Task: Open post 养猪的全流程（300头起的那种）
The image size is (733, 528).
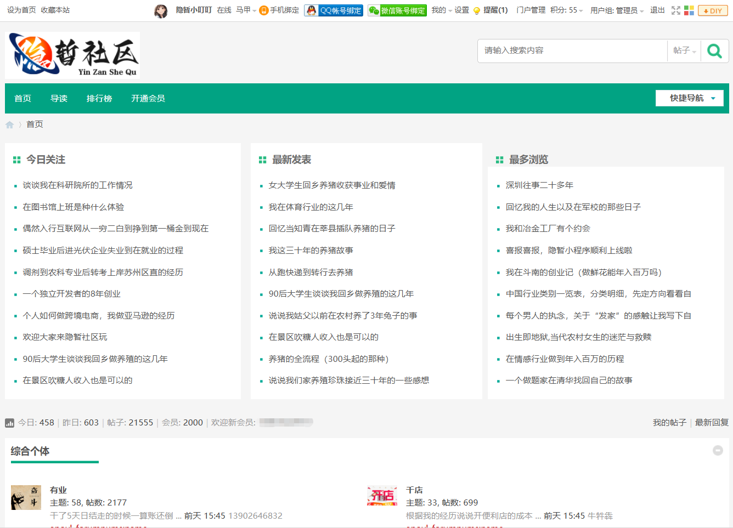Action: pos(329,359)
